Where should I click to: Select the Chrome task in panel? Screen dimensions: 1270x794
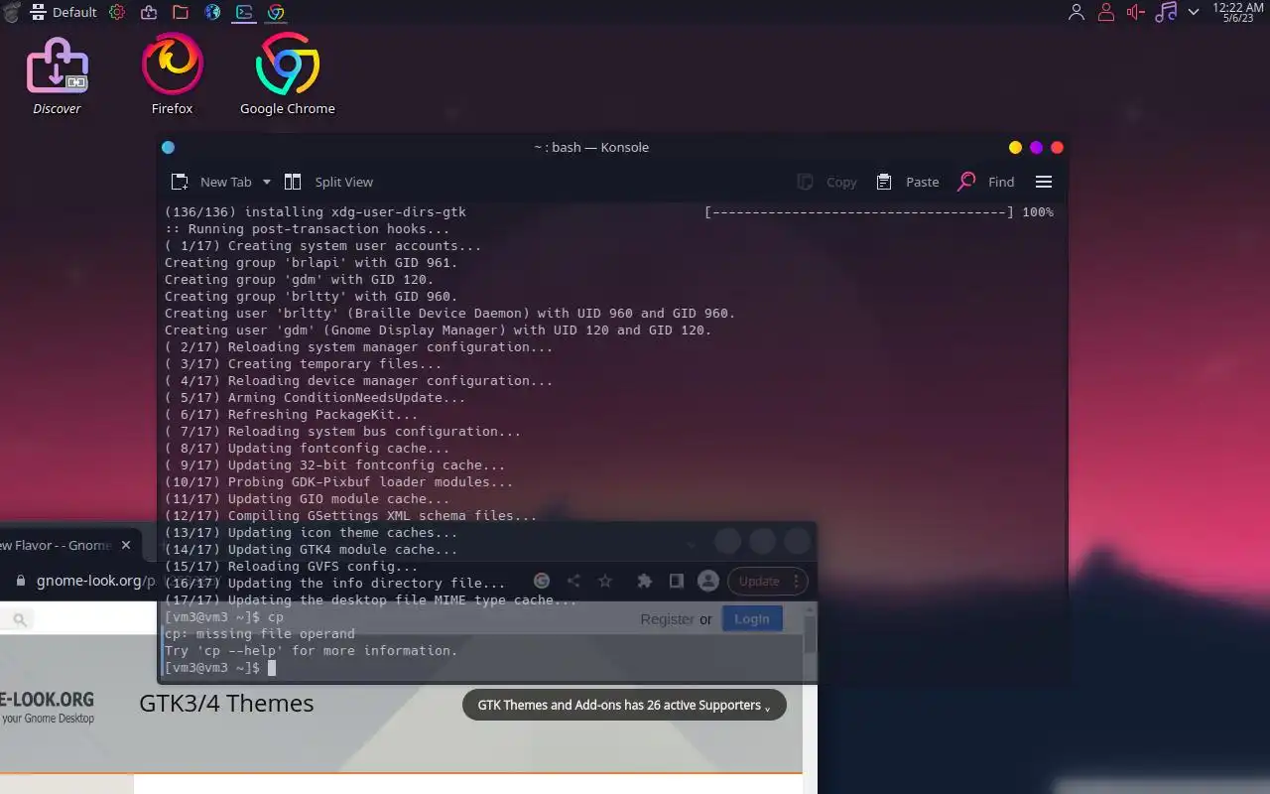[276, 12]
